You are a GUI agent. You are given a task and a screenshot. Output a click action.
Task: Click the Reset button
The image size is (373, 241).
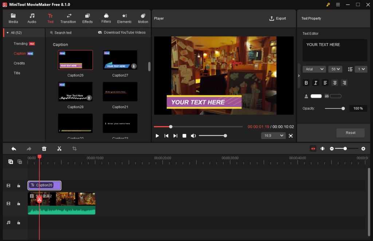click(350, 133)
